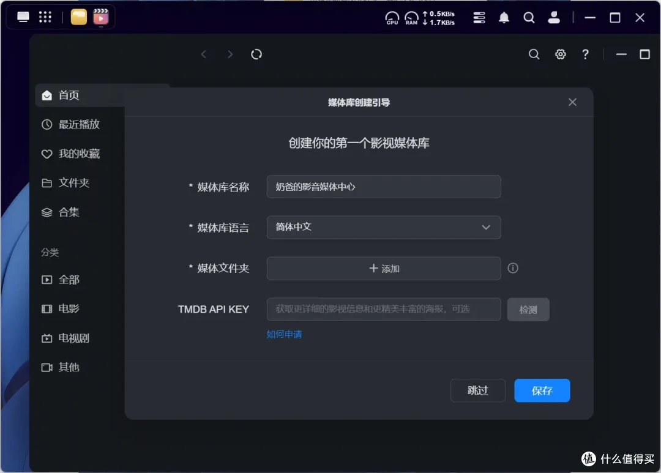
Task: Open media app settings gear
Action: pos(560,54)
